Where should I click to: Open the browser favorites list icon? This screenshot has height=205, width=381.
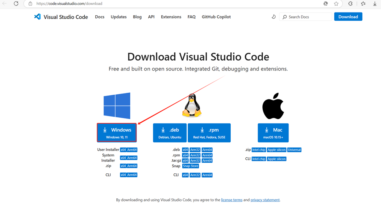[x=363, y=4]
